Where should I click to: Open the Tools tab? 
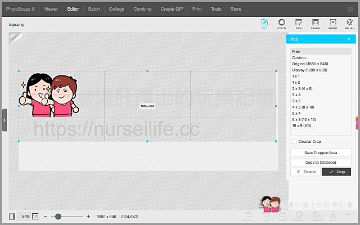(x=216, y=9)
